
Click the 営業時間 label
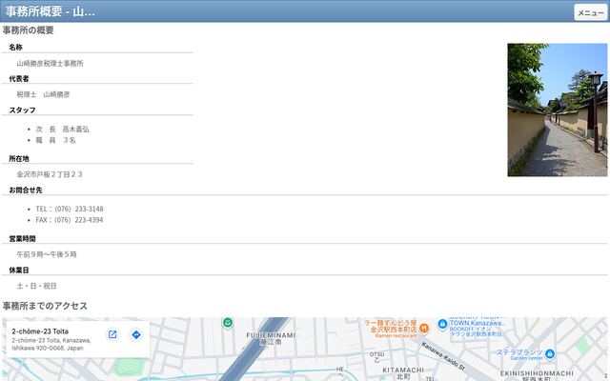[x=22, y=239]
